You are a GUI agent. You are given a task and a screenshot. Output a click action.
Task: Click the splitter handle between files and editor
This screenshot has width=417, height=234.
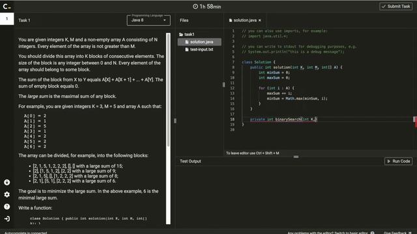pyautogui.click(x=223, y=84)
